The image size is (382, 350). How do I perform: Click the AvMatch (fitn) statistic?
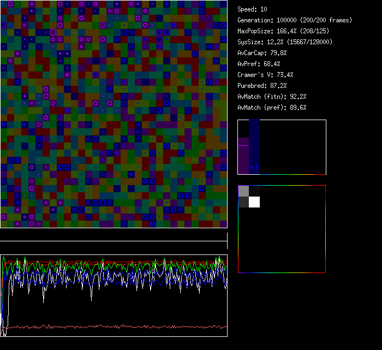272,97
